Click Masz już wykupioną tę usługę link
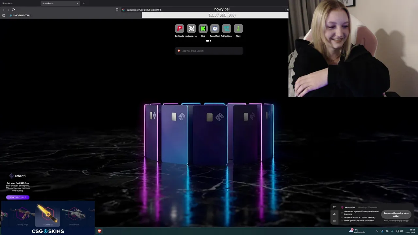 [x=396, y=221]
